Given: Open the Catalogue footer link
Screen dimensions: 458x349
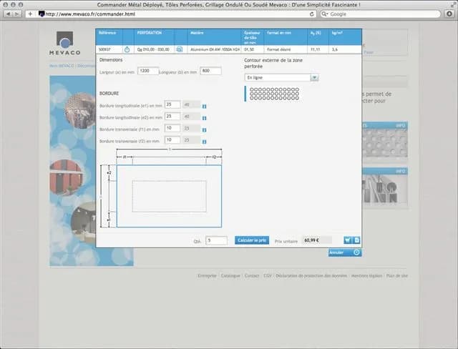Looking at the screenshot, I should [x=230, y=275].
